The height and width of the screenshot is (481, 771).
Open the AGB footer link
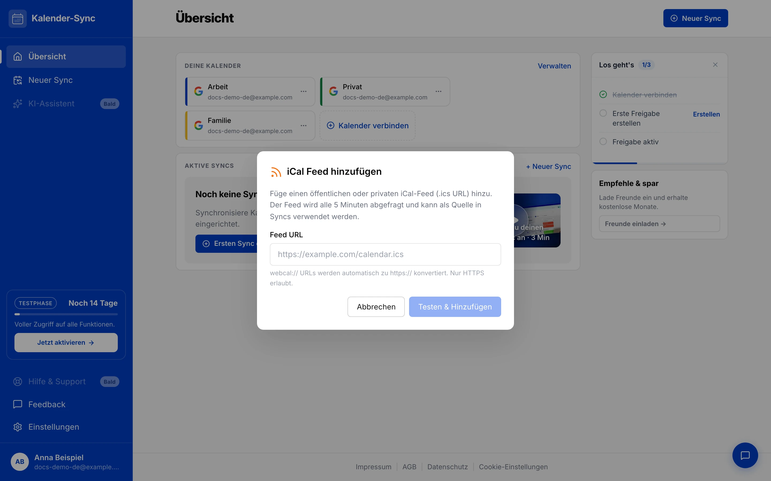tap(409, 467)
